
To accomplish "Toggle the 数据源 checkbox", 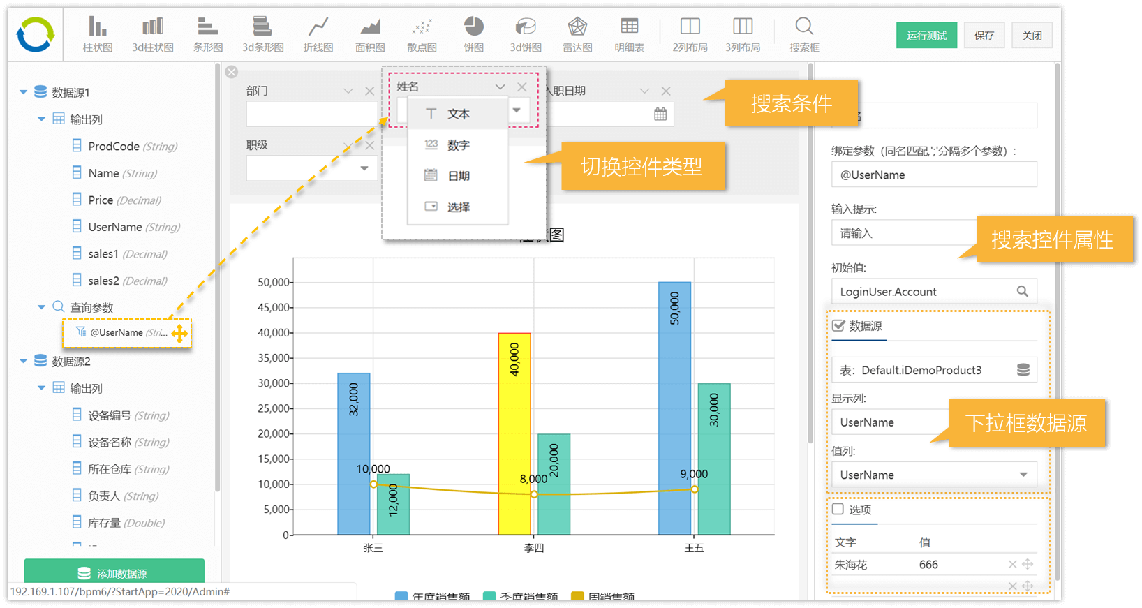I will pyautogui.click(x=838, y=325).
